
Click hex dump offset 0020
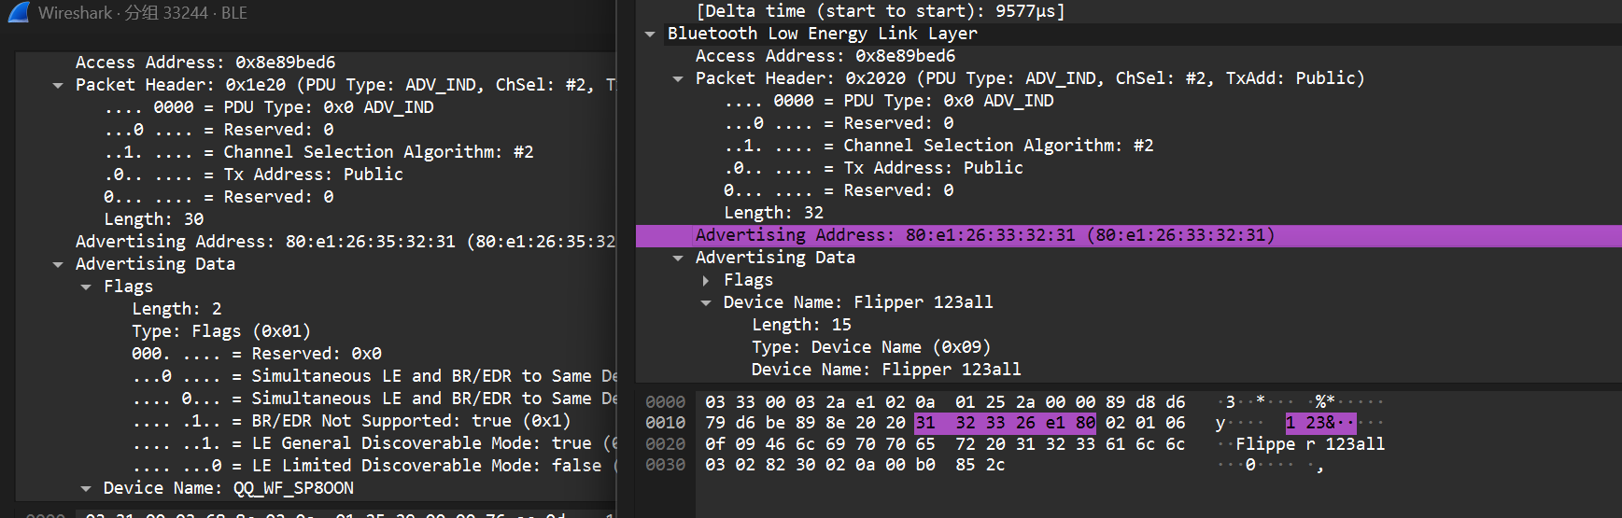(x=666, y=444)
